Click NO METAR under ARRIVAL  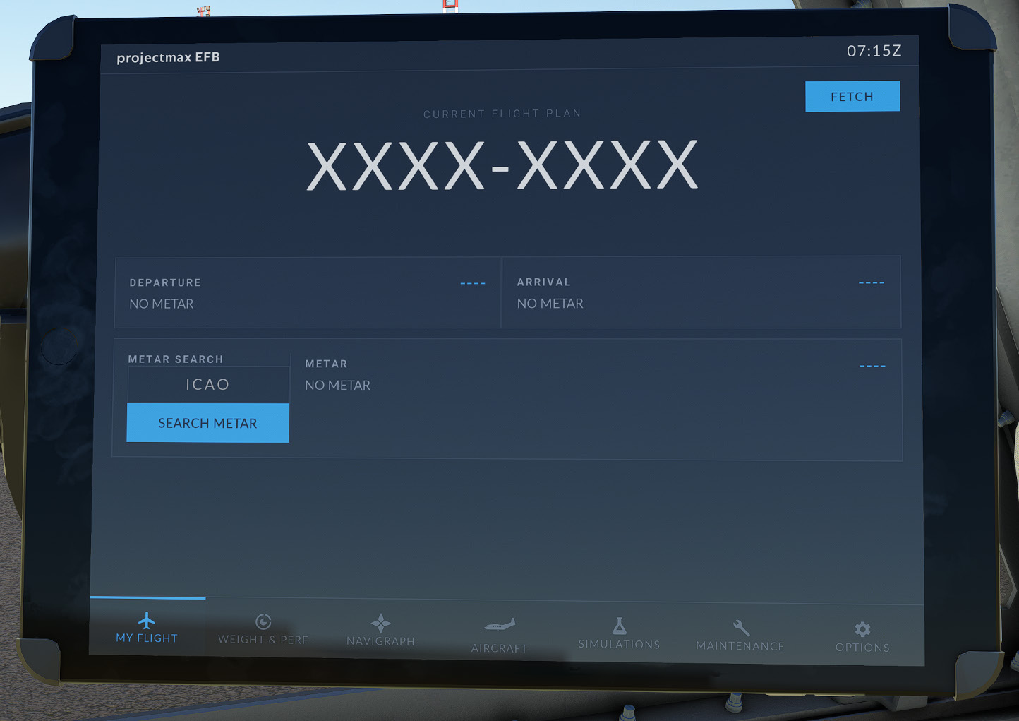(x=550, y=304)
